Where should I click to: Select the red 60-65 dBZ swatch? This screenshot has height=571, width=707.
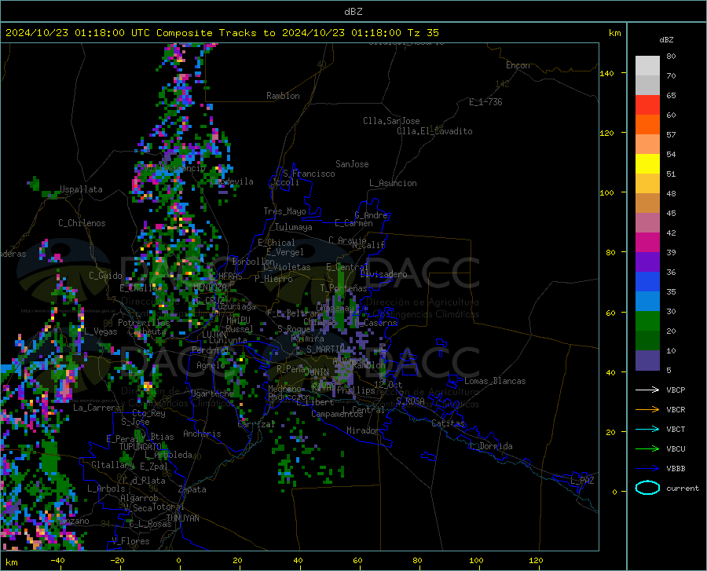[647, 105]
